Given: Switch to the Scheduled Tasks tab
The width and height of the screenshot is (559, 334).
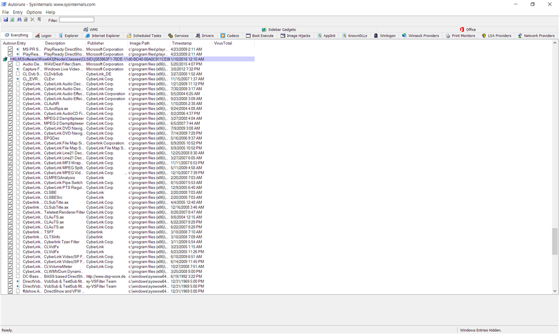Looking at the screenshot, I should tap(144, 35).
